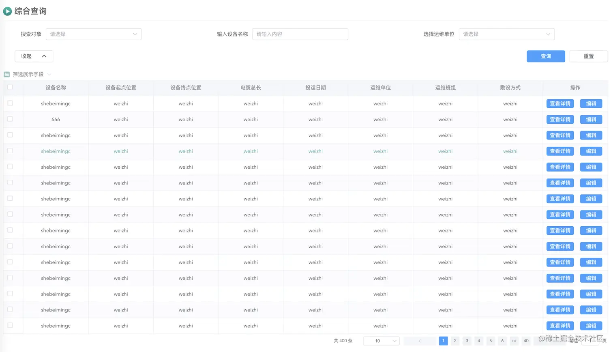Expand the 筛选展示字段 field filter
The width and height of the screenshot is (613, 352).
(28, 74)
